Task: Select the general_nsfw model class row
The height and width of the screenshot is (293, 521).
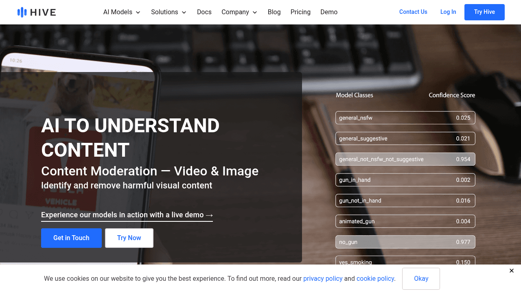Action: 405,118
